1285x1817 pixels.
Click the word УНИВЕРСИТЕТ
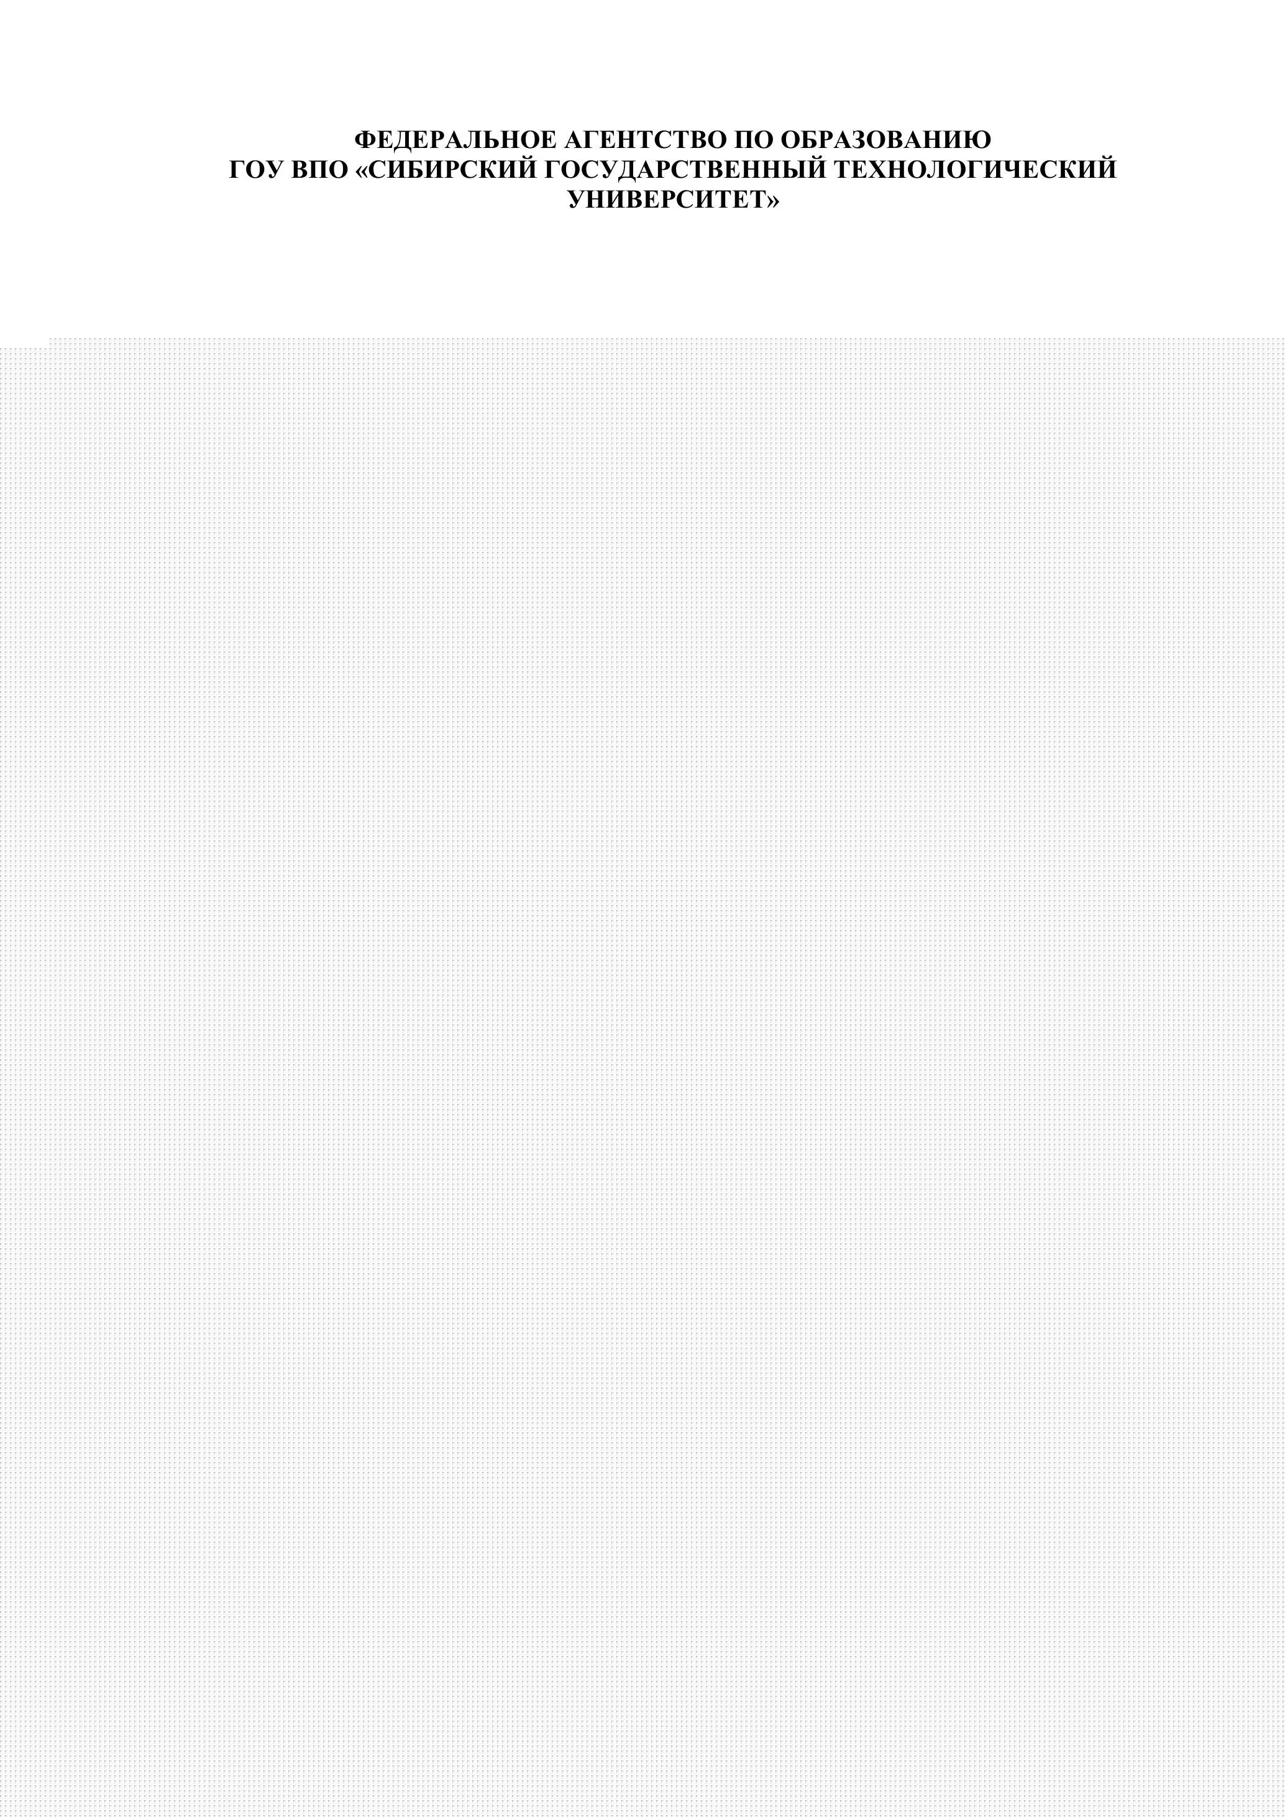click(x=666, y=200)
